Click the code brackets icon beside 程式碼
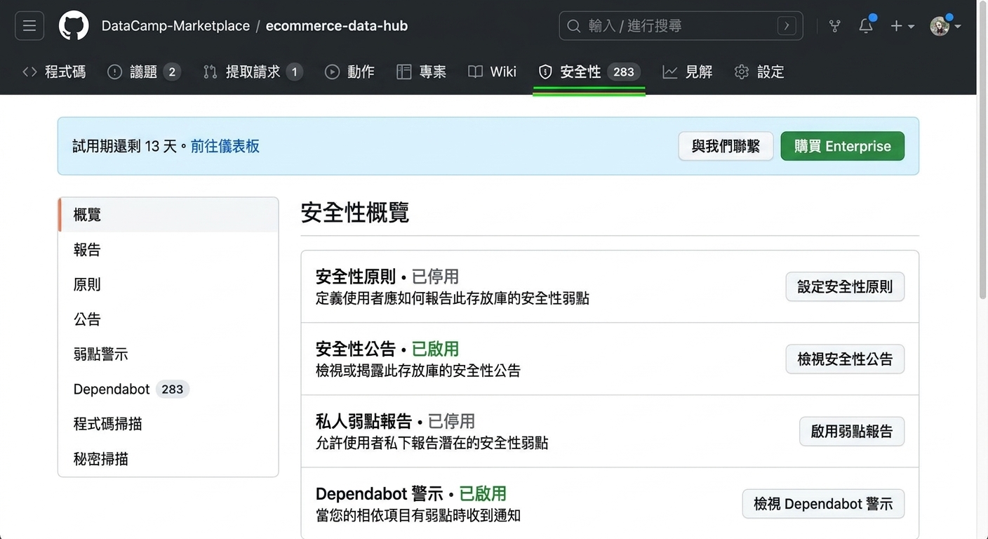The image size is (988, 539). pyautogui.click(x=29, y=72)
